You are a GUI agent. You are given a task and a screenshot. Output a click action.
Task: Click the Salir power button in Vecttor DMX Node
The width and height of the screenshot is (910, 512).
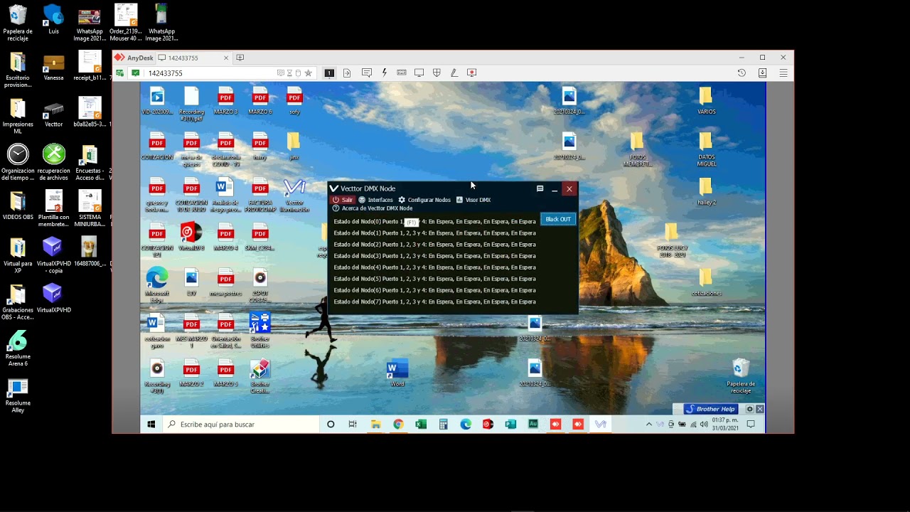point(343,200)
